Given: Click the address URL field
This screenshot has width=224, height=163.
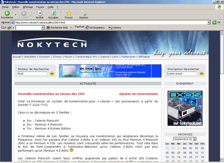Looking at the screenshot, I should click(x=111, y=22).
